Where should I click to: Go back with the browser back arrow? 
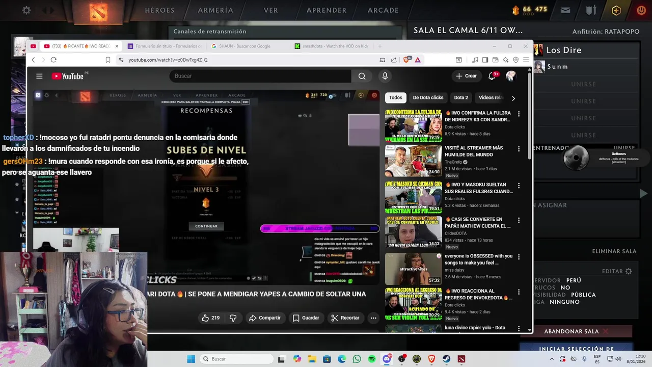34,60
